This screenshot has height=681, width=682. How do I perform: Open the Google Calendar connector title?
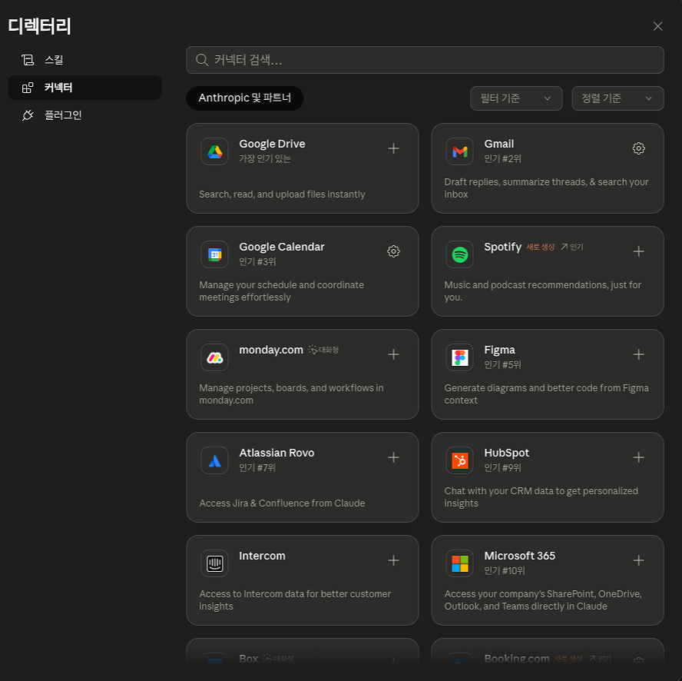pos(281,247)
